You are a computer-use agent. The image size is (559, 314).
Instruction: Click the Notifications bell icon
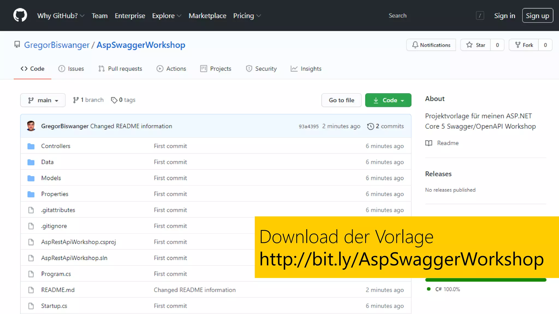tap(415, 45)
